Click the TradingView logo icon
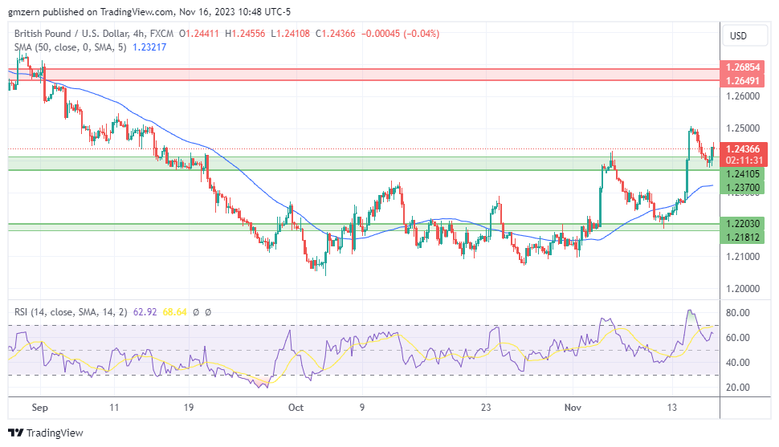Image resolution: width=779 pixels, height=447 pixels. (16, 433)
